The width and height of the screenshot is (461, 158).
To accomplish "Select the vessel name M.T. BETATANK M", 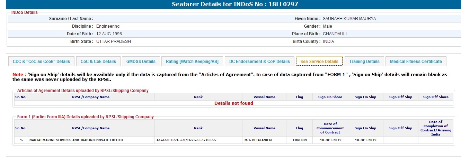I will [x=258, y=140].
